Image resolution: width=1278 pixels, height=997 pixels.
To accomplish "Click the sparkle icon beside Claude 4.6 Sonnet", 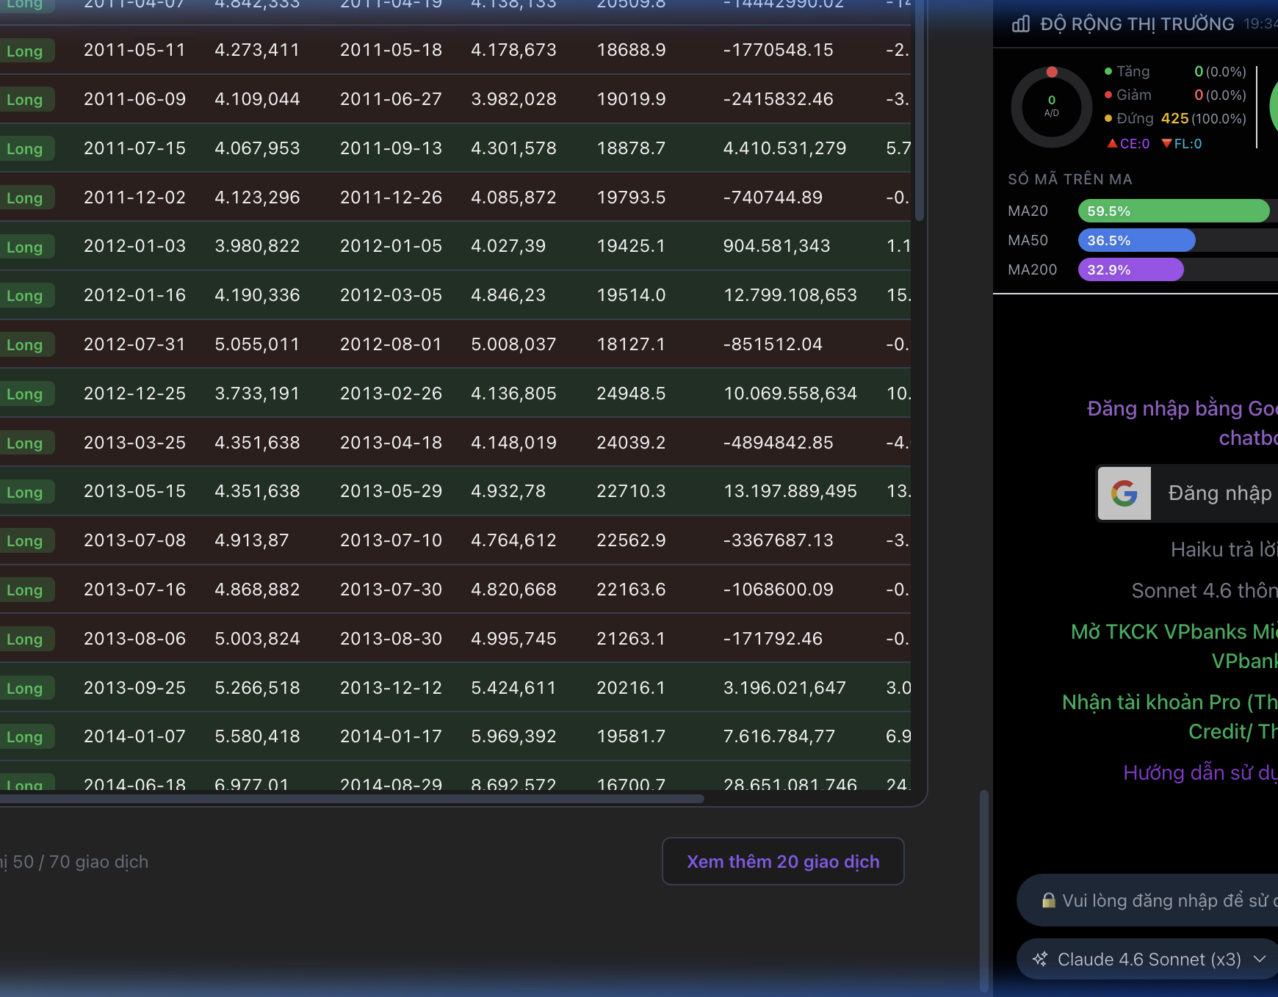I will (x=1040, y=959).
